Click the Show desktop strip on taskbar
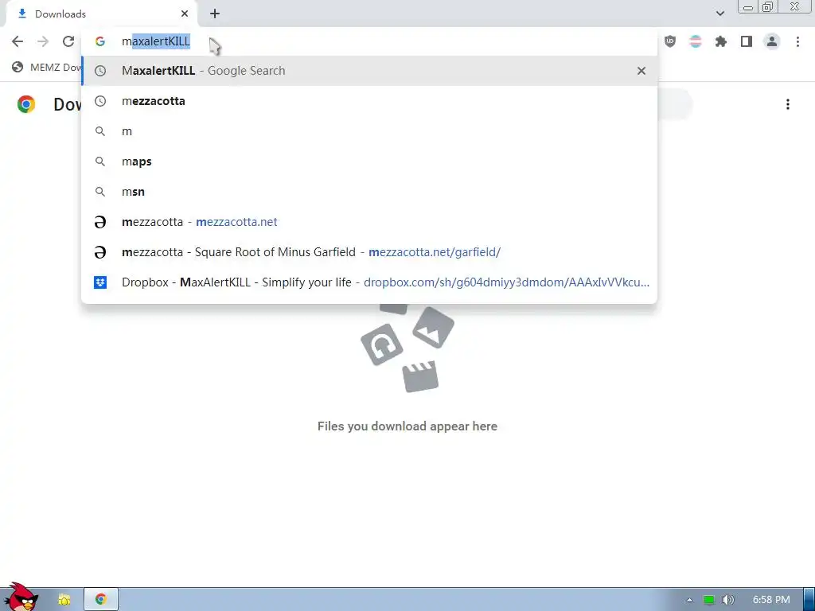Viewport: 815px width, 611px height. pos(809,600)
